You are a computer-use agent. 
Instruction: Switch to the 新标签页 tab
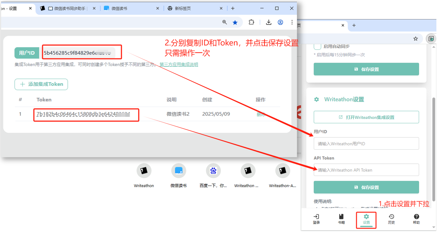(x=195, y=8)
